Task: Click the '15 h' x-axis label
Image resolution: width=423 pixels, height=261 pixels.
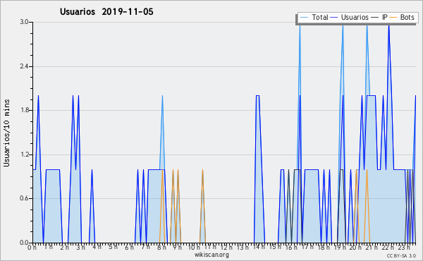Action: click(275, 247)
